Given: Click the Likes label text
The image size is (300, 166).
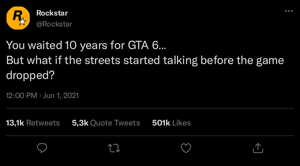Looking at the screenshot, I should [182, 123].
